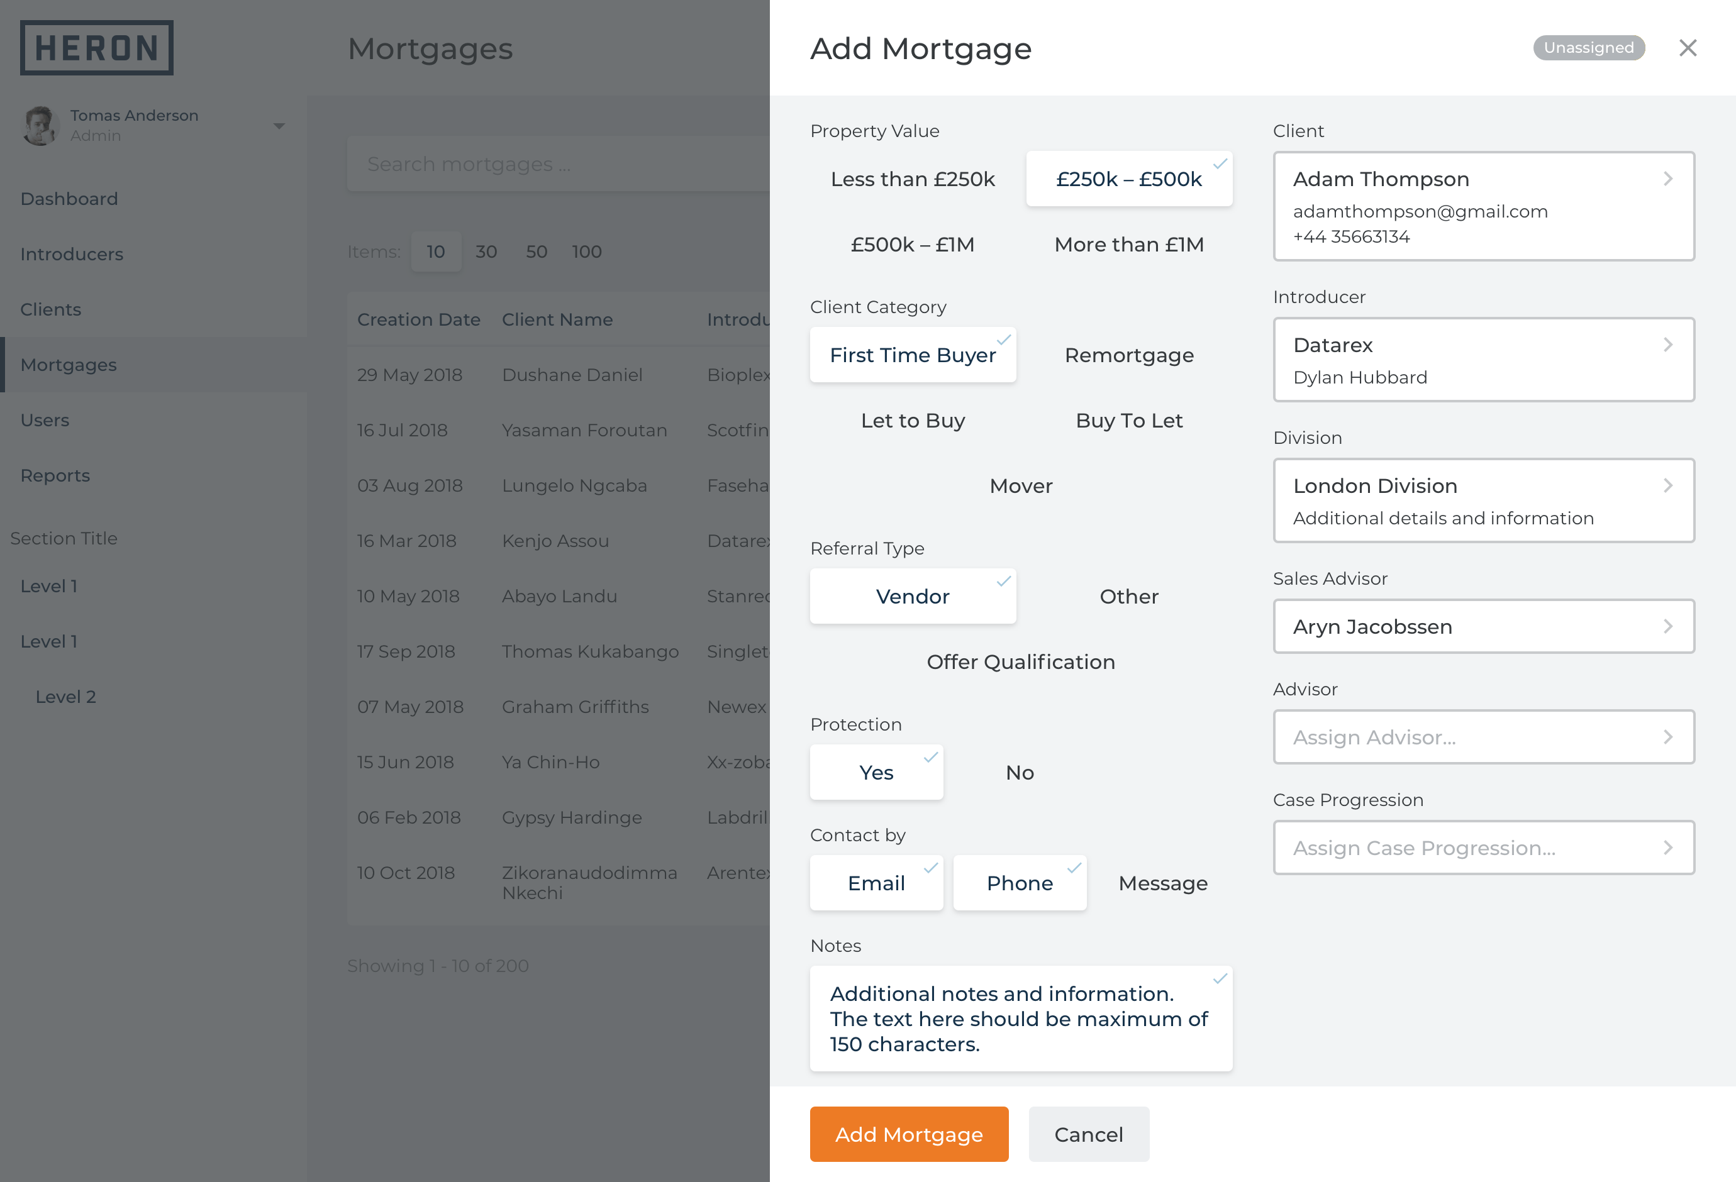This screenshot has width=1736, height=1182.
Task: Open Thomas Kukabango mortgage row
Action: pos(559,651)
